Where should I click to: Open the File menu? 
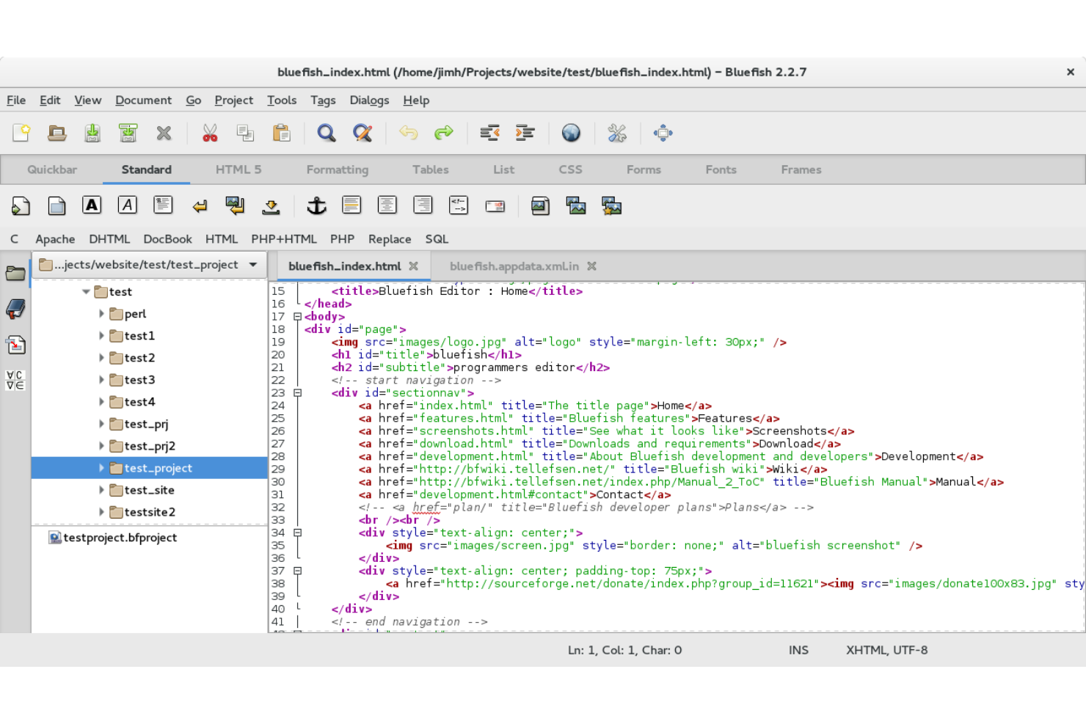click(x=16, y=100)
